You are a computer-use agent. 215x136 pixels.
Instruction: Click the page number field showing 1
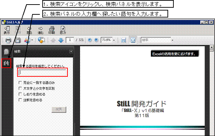(70, 40)
